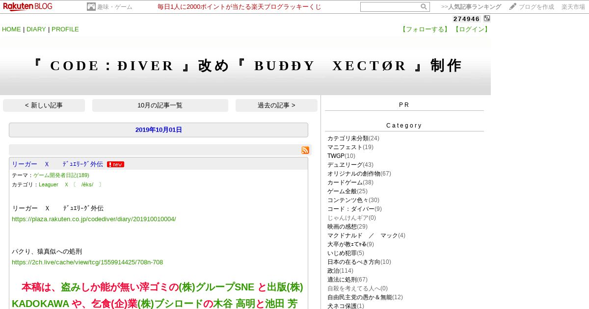This screenshot has width=589, height=309.
Task: Click 【フォローする】 link
Action: click(x=425, y=29)
